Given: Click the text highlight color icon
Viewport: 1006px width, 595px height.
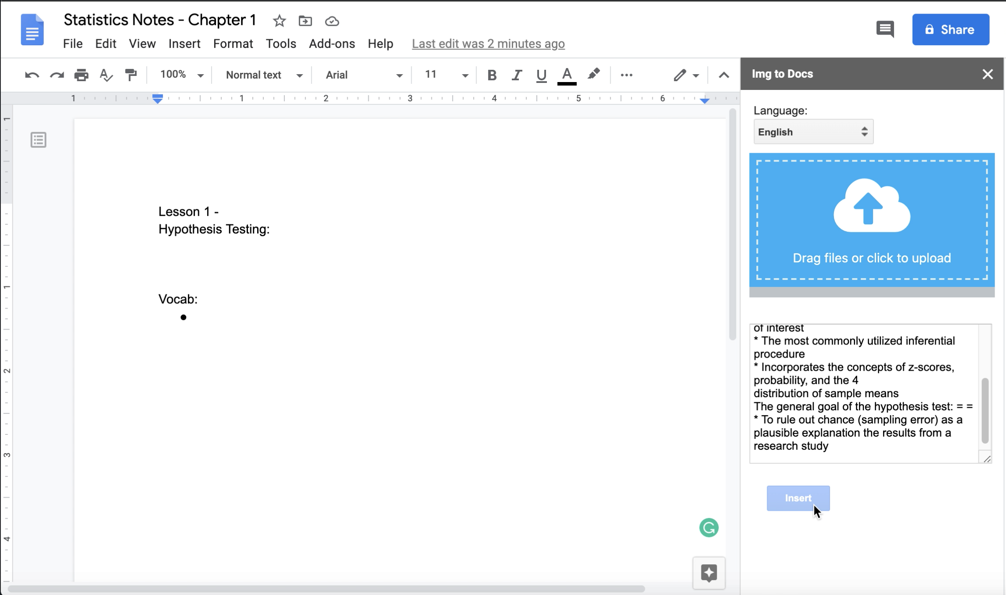Looking at the screenshot, I should 594,75.
